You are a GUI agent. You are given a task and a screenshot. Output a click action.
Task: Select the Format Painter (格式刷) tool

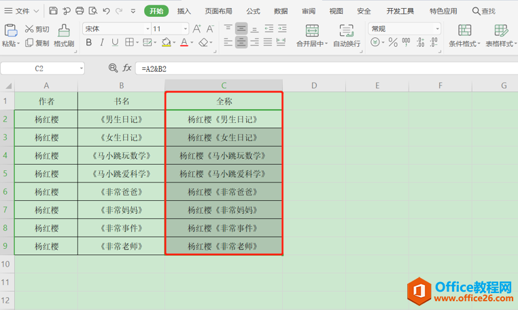[64, 36]
